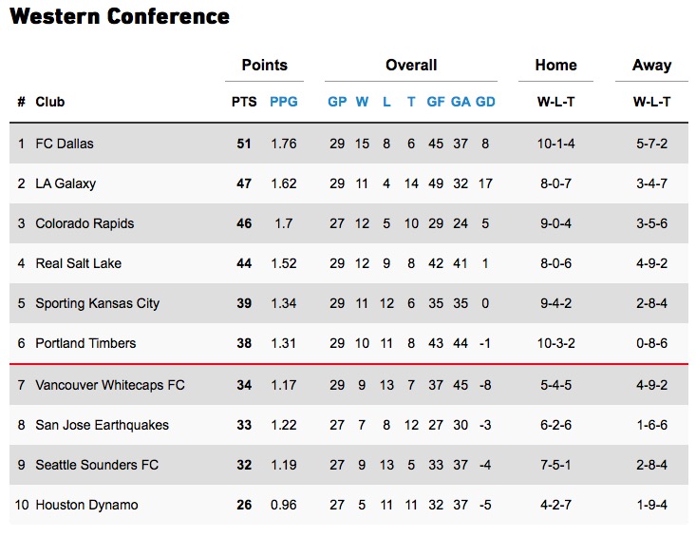This screenshot has height=538, width=696.
Task: Sort table by PPG column header
Action: point(283,102)
